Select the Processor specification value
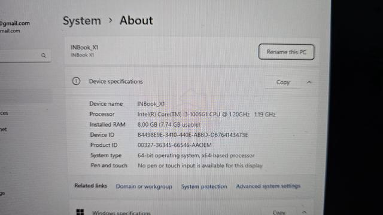This screenshot has width=383, height=215. (206, 114)
